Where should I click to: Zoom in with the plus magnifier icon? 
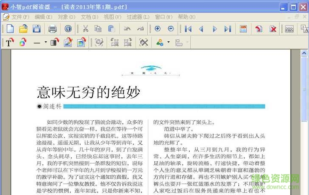(157, 29)
